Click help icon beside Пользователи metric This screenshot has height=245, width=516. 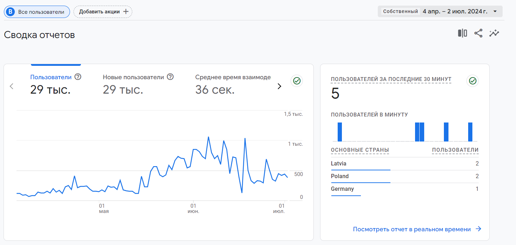[x=78, y=77]
